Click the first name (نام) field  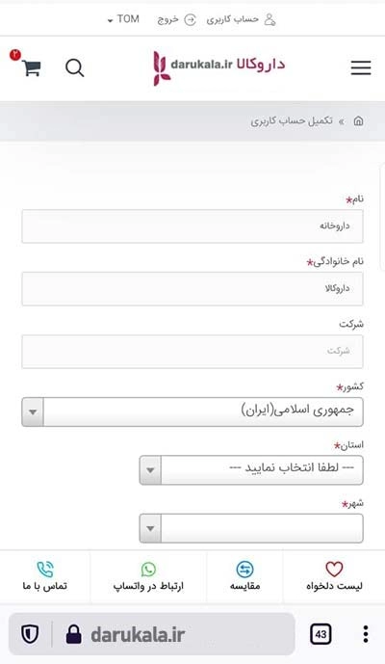[192, 226]
